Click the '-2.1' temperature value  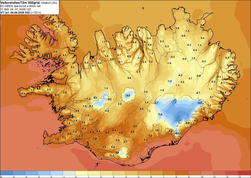[x=139, y=58]
